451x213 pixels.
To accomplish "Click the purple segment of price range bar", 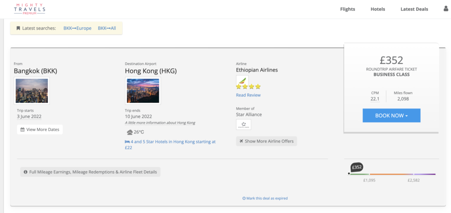I will pos(425,174).
